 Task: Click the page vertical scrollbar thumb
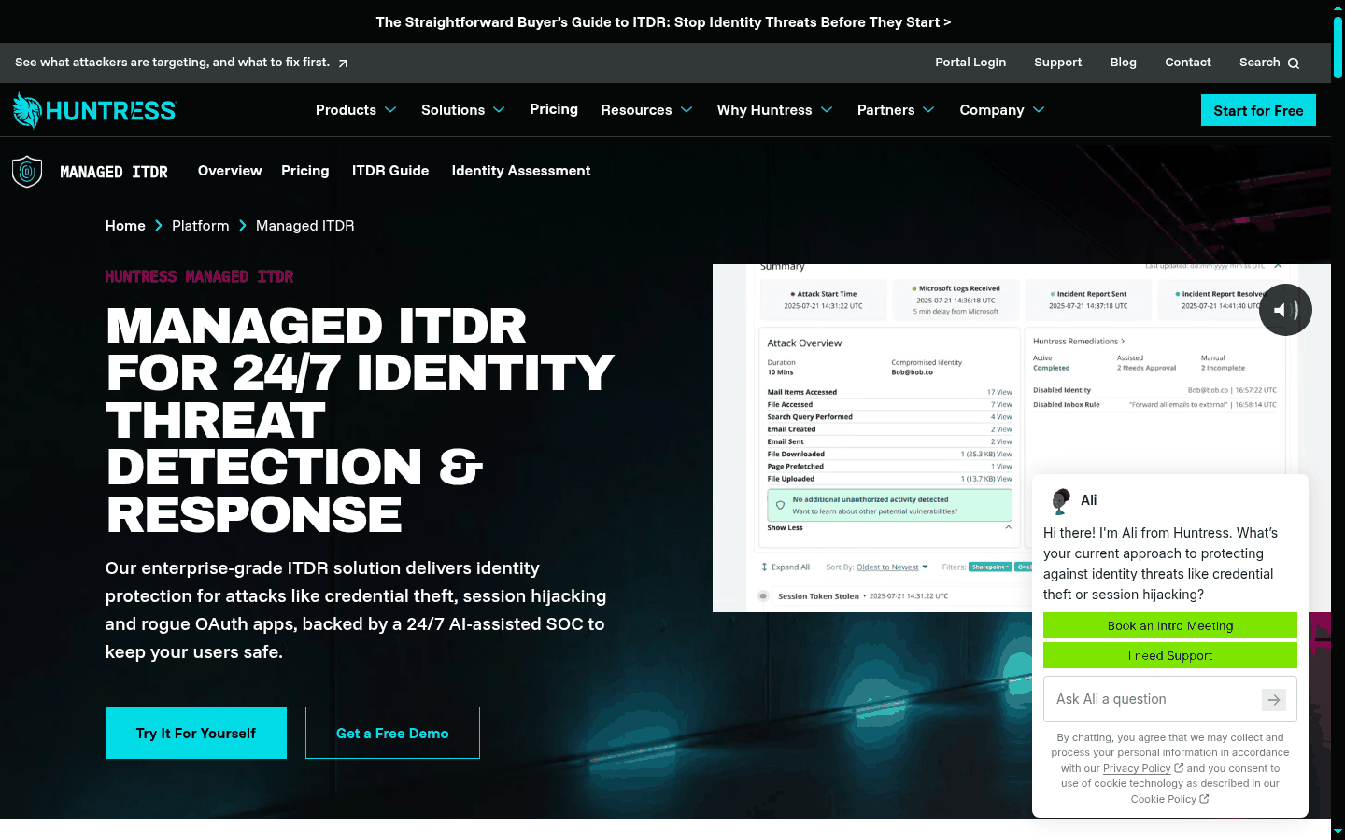pos(1338,47)
